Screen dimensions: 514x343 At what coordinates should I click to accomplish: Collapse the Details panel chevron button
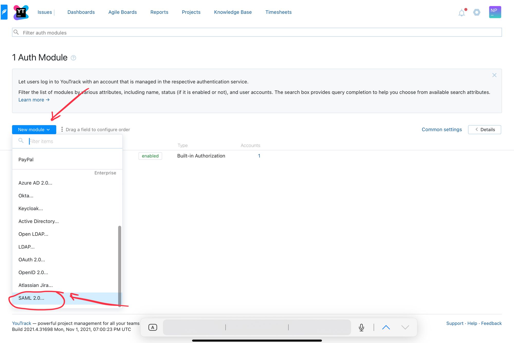click(484, 129)
